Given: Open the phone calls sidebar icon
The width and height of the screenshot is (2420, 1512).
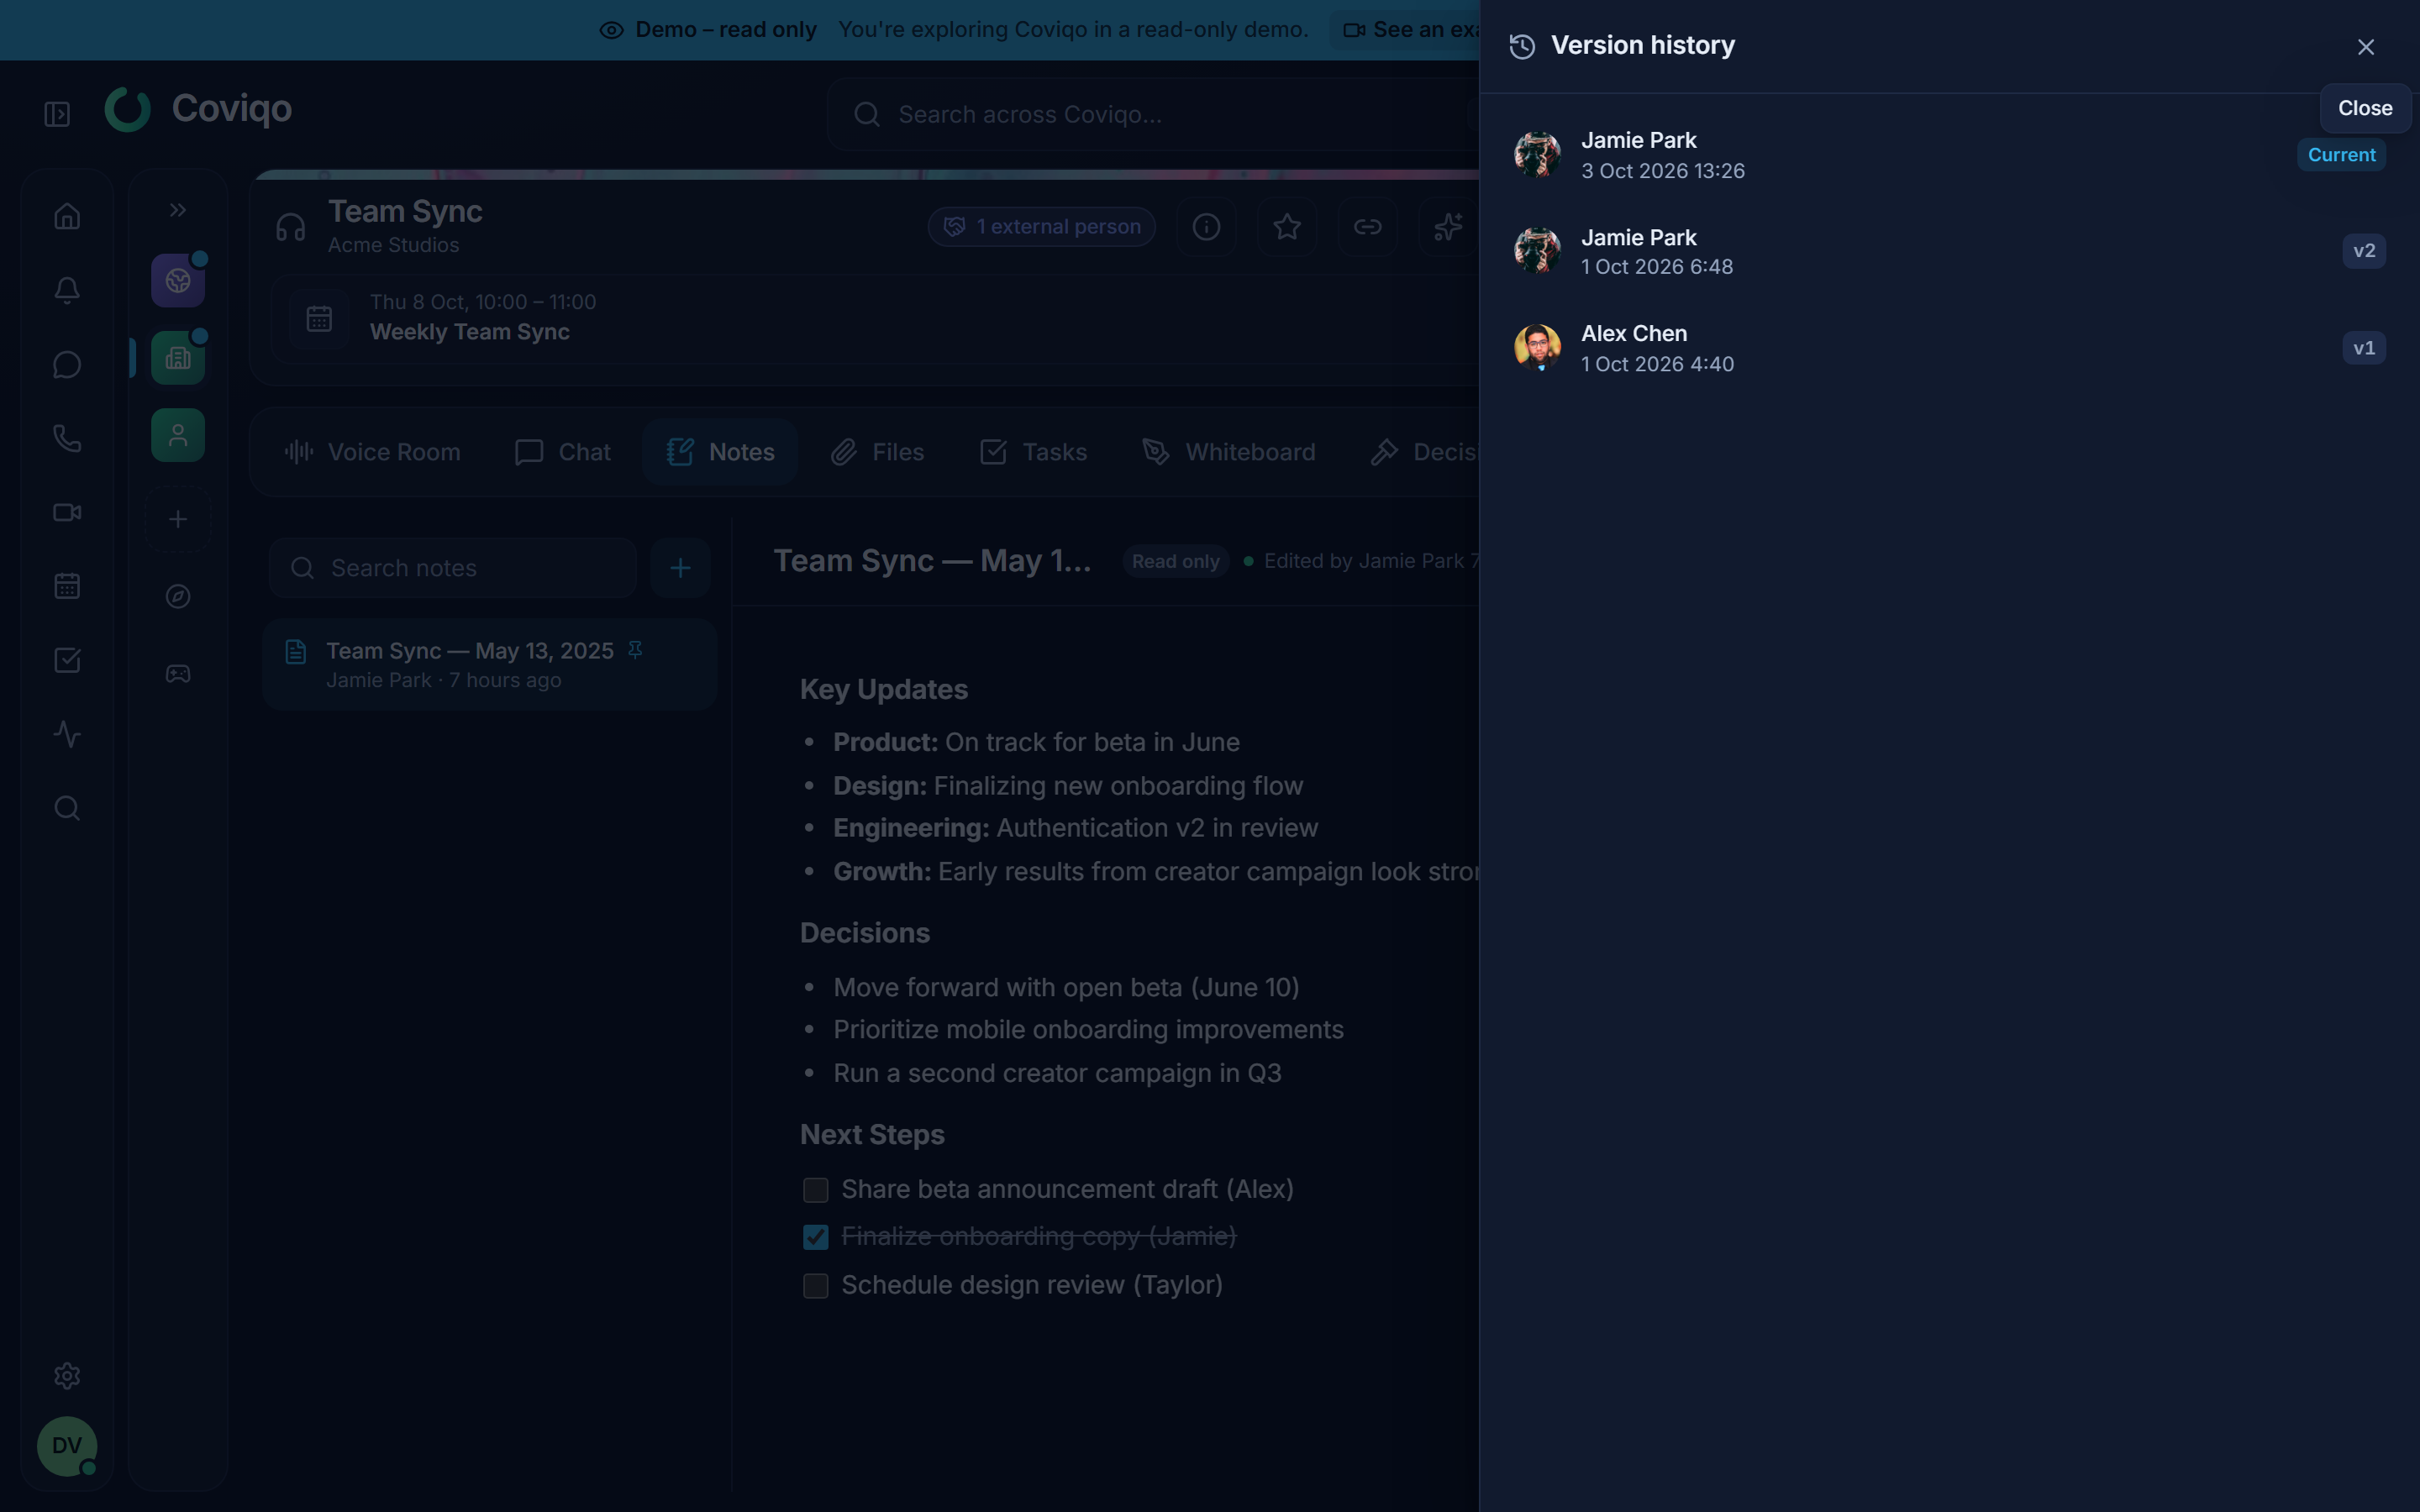Looking at the screenshot, I should coord(67,438).
